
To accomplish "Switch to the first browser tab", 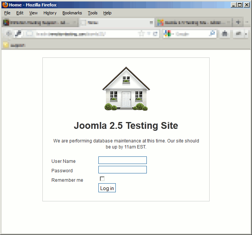I will point(40,23).
